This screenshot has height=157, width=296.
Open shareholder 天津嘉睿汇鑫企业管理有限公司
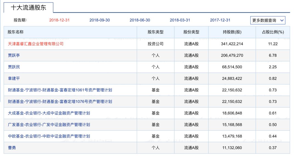[36, 44]
